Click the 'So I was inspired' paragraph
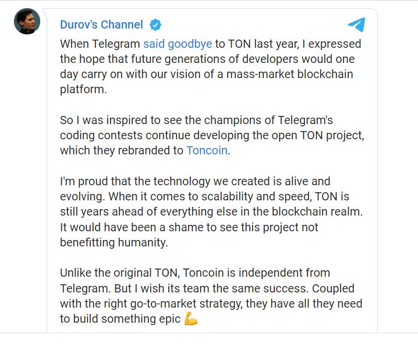The width and height of the screenshot is (418, 353). (212, 135)
